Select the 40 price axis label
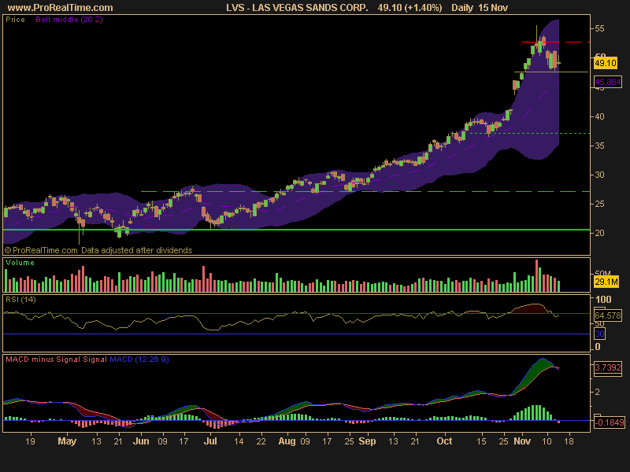This screenshot has height=472, width=630. click(599, 116)
